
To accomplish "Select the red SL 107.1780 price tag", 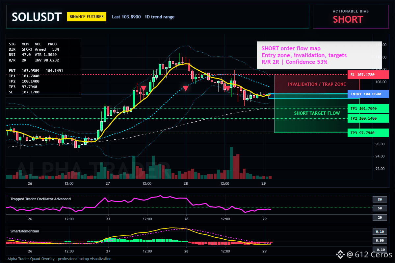I will coord(368,75).
